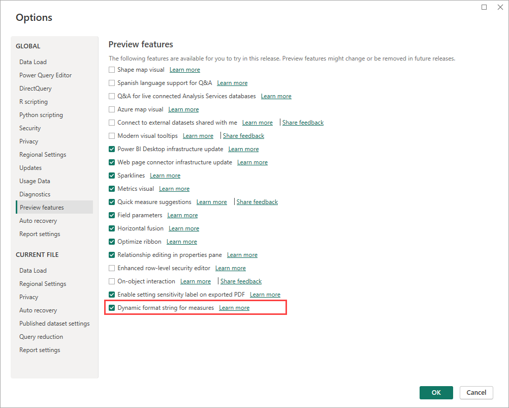Open Learn more for Horizontal fusion
Screen dimensions: 509x408
point(184,228)
